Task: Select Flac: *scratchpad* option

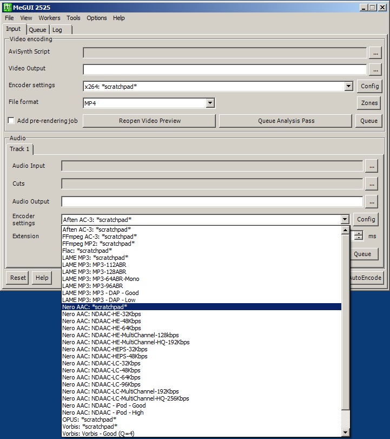Action: pyautogui.click(x=201, y=251)
